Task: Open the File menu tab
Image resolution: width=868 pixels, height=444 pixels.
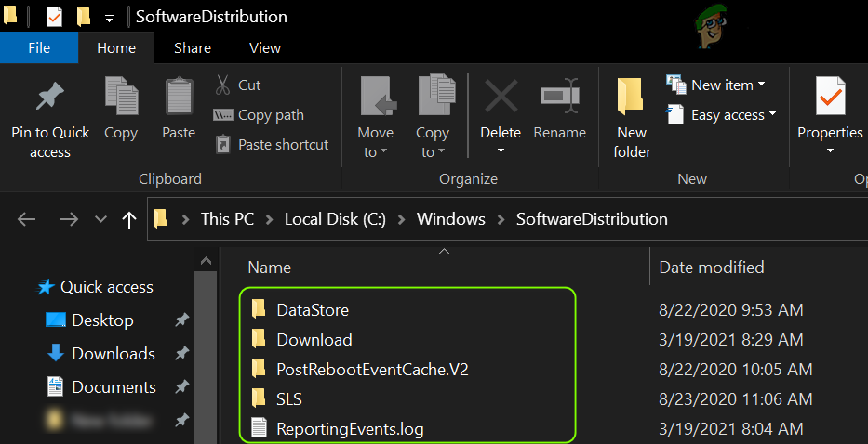Action: [39, 48]
